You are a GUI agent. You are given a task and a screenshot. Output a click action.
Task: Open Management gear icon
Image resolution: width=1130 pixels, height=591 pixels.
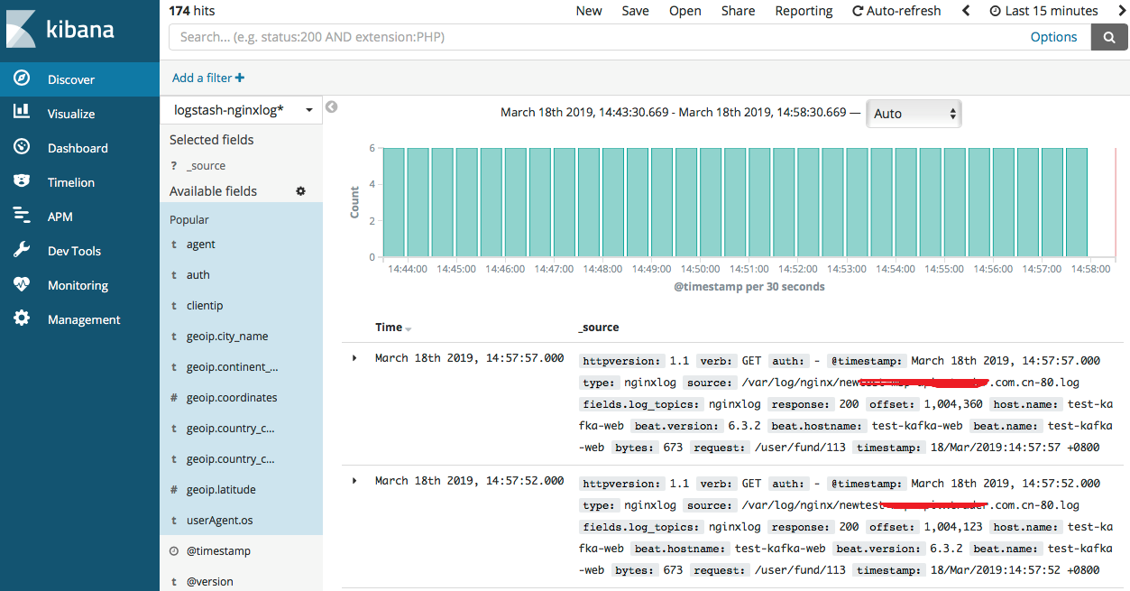click(22, 319)
